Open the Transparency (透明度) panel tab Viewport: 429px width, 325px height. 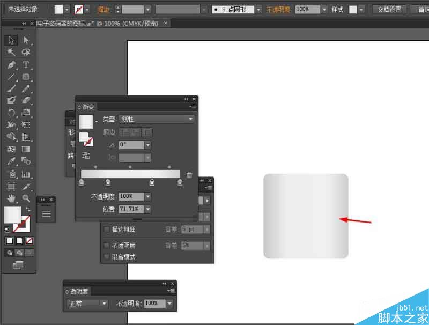coord(77,292)
